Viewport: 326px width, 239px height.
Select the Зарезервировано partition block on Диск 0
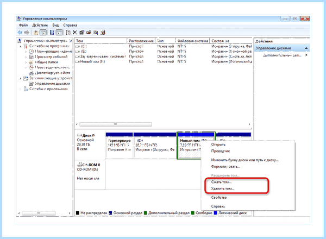[x=120, y=146]
